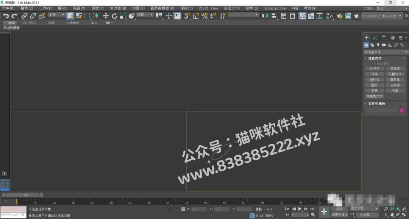Click the time slider showing 0 / 100
Viewport: 409px width, 219px height.
coord(22,195)
